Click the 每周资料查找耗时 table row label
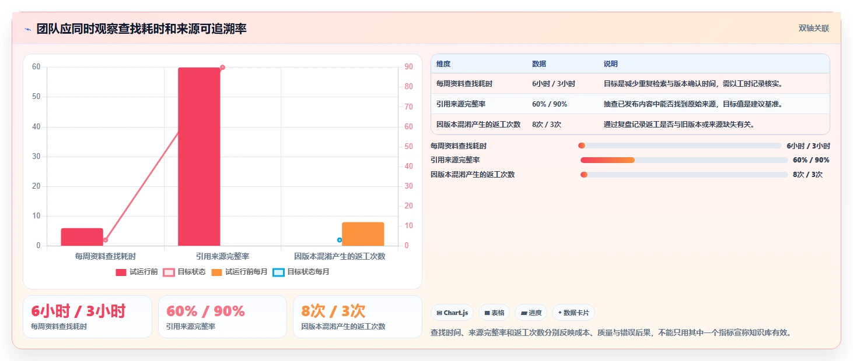Image resolution: width=853 pixels, height=361 pixels. 464,84
